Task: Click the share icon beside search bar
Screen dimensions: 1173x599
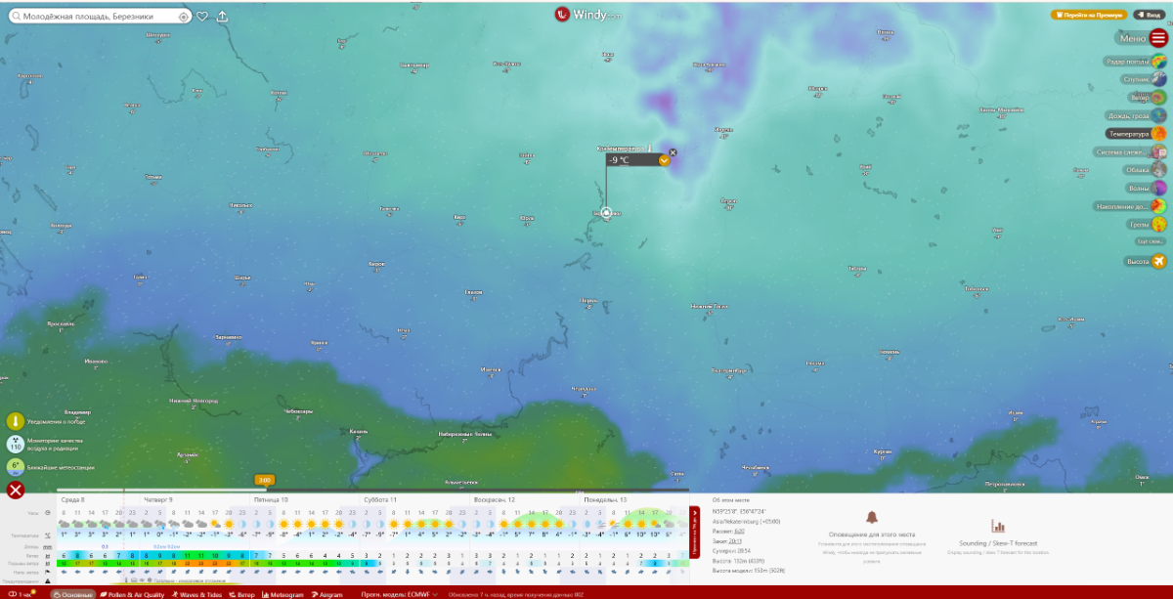Action: [222, 17]
